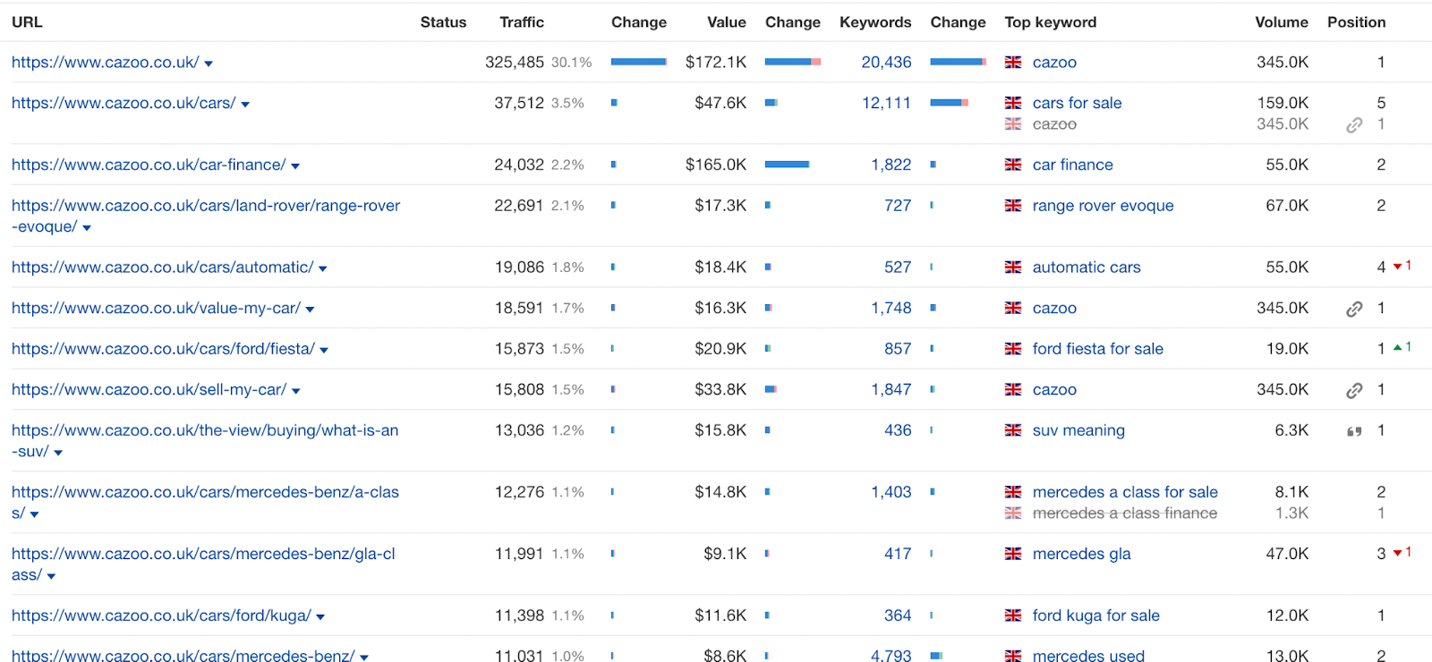This screenshot has width=1432, height=662.
Task: Click featured snippet quote icon for suv meaning
Action: (1354, 431)
